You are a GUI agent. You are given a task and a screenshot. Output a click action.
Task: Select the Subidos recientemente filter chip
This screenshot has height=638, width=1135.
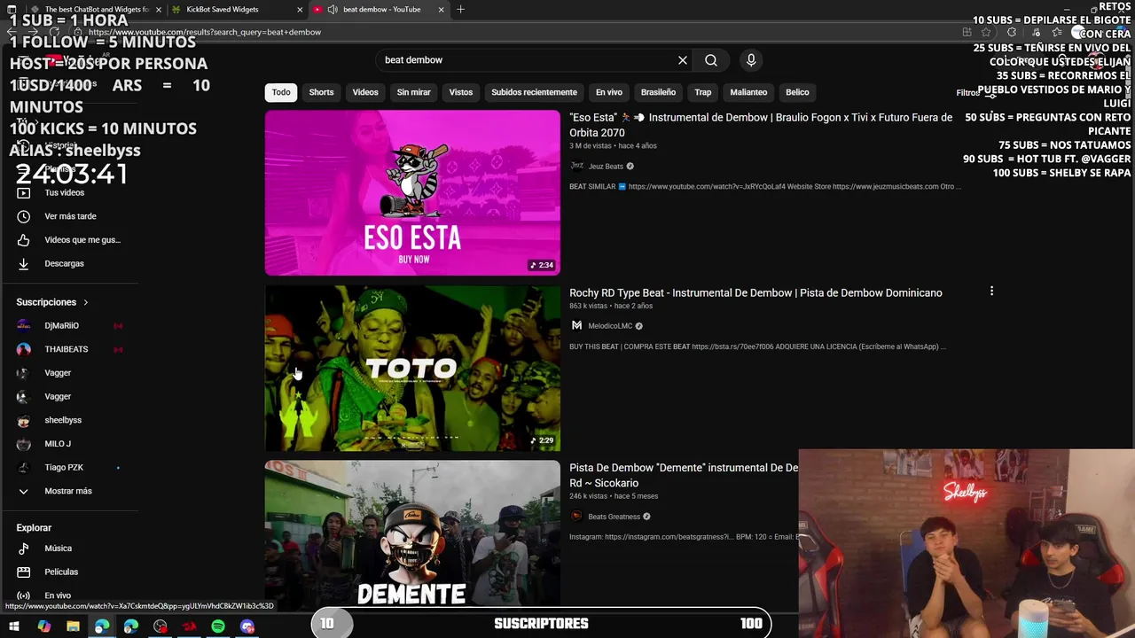click(534, 92)
